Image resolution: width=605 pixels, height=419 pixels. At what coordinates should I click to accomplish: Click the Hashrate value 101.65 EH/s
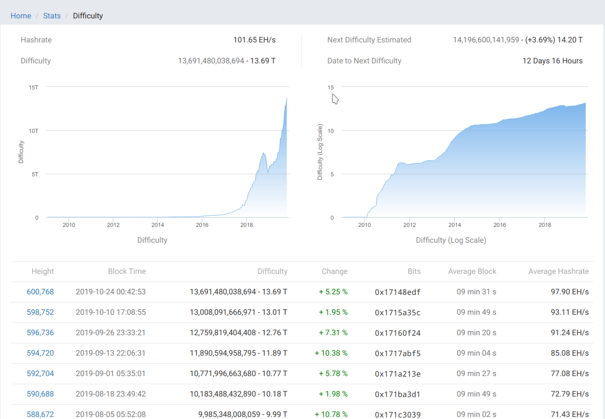(x=254, y=40)
